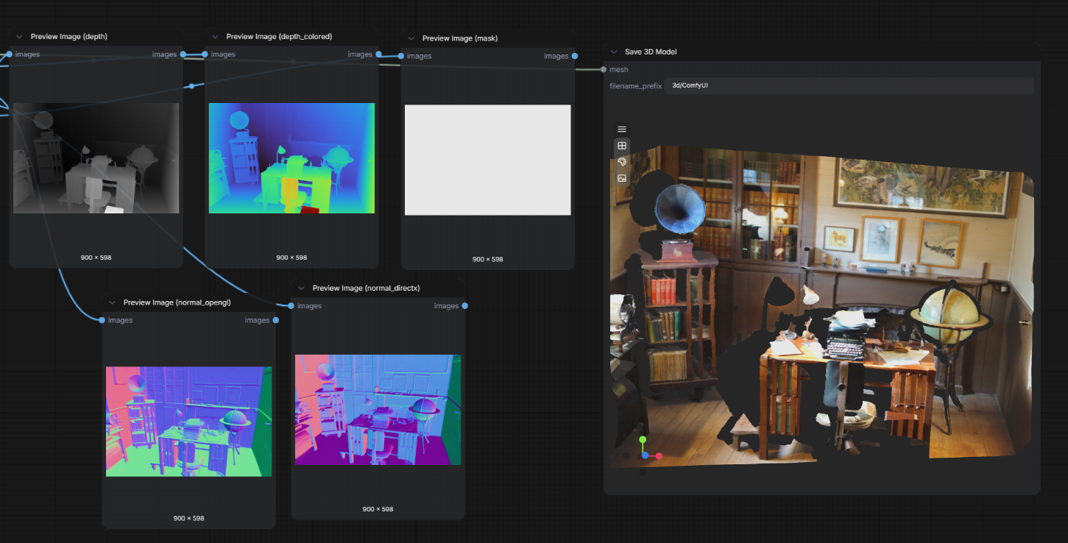Open the background color palette icon

point(622,162)
